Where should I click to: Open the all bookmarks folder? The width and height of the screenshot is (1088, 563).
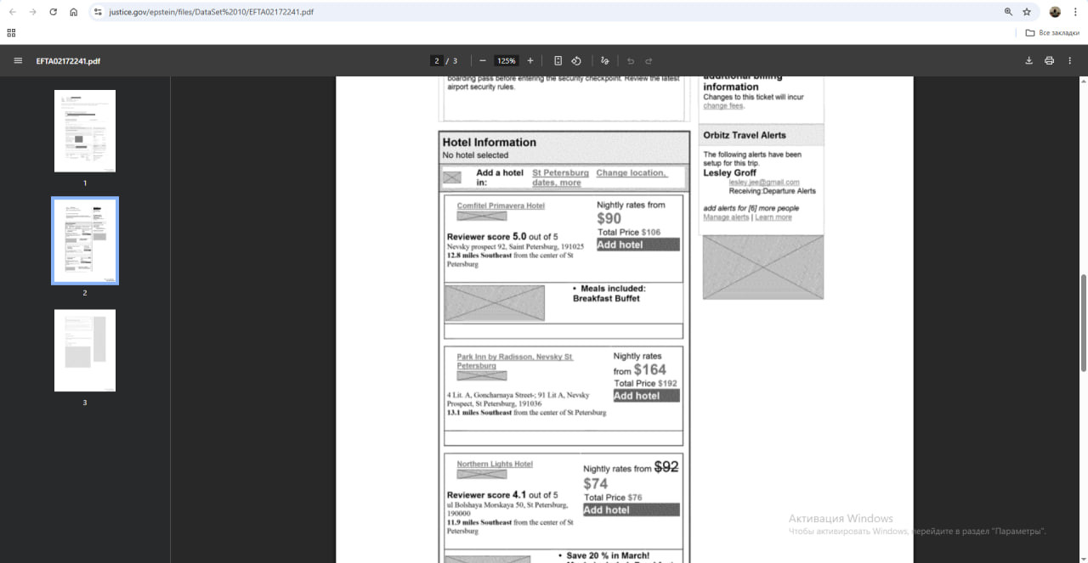pos(1052,33)
